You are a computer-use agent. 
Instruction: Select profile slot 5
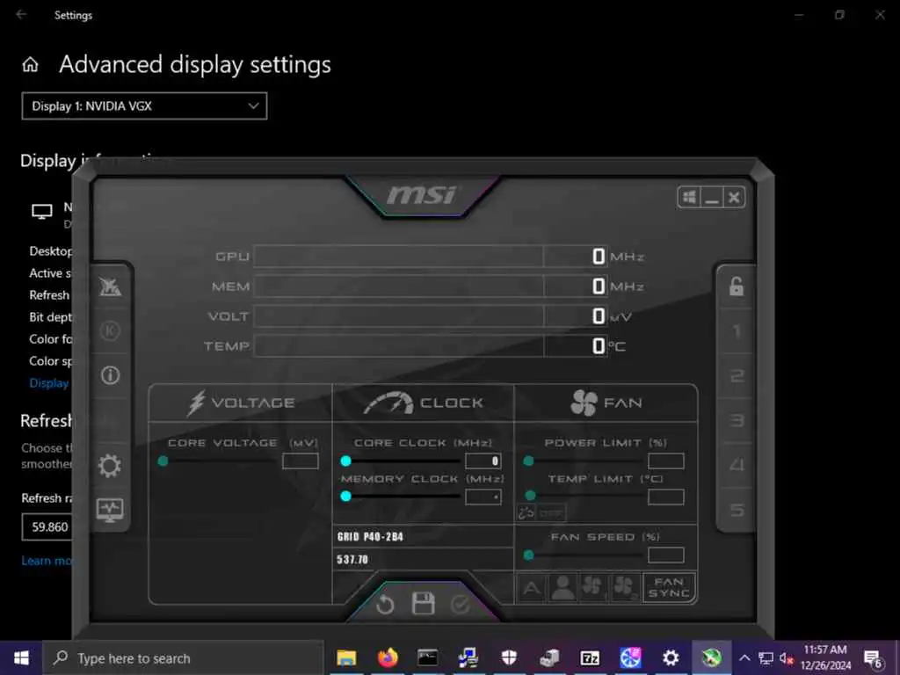pos(737,510)
